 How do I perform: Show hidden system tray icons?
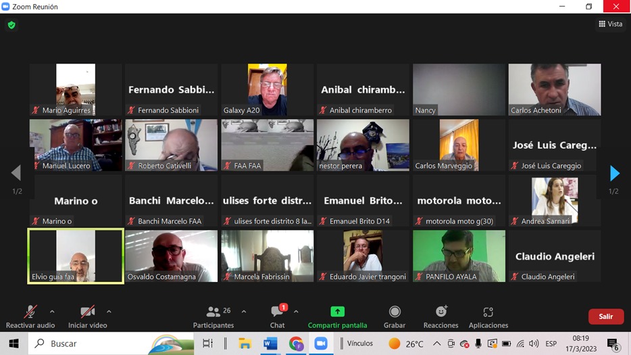(436, 344)
